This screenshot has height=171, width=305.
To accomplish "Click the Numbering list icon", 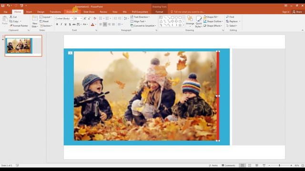I will coord(107,19).
